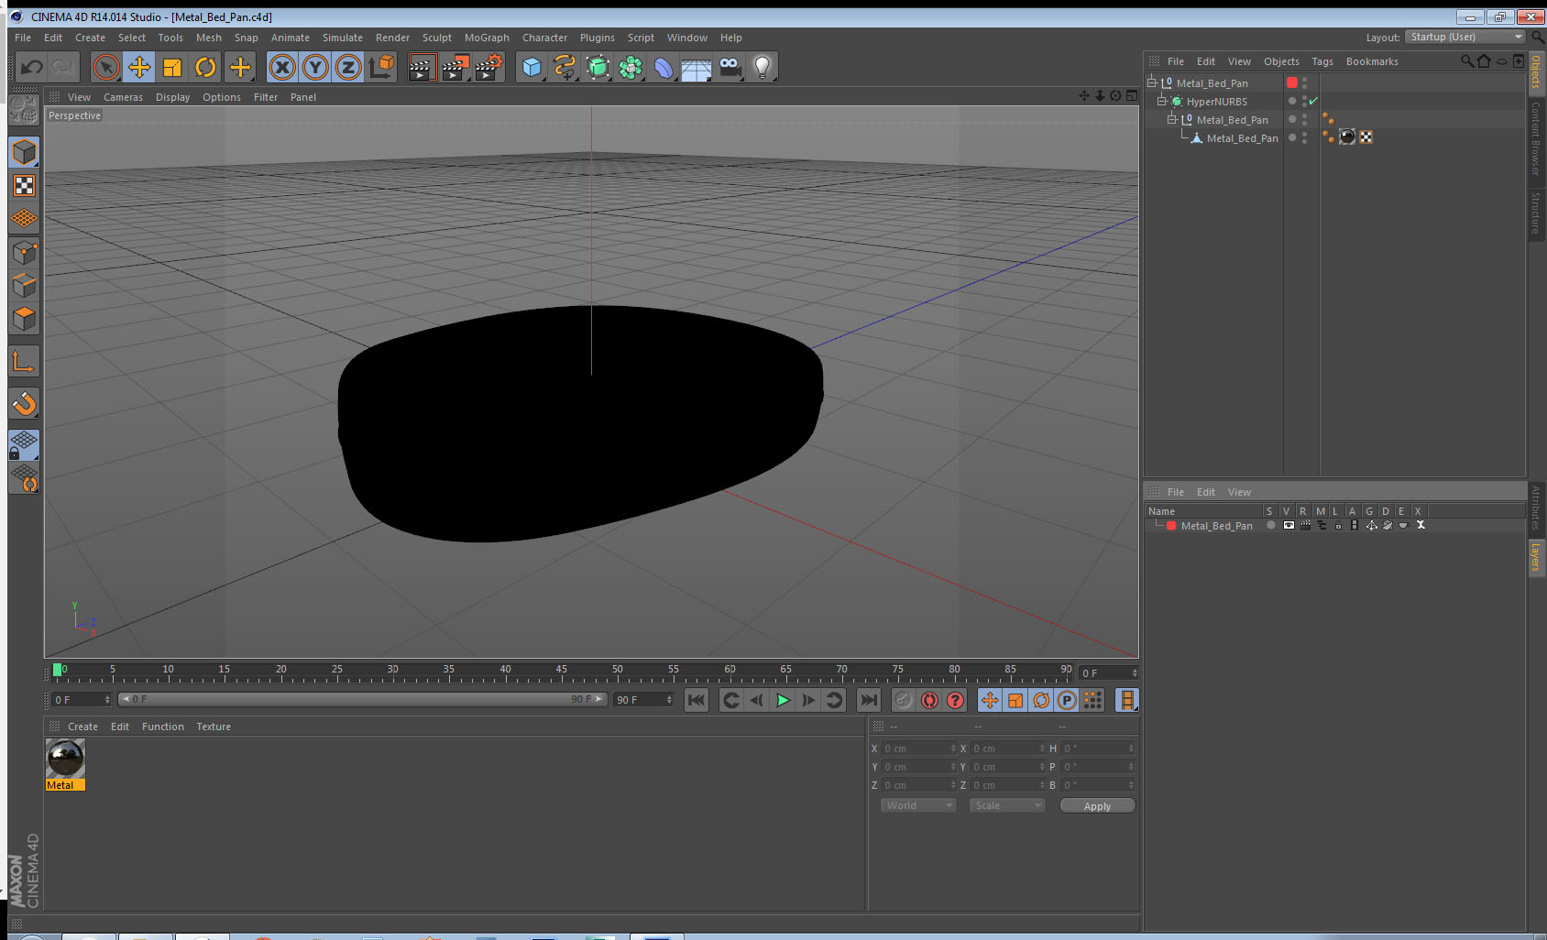Switch to the Layers side tab

pos(1536,557)
